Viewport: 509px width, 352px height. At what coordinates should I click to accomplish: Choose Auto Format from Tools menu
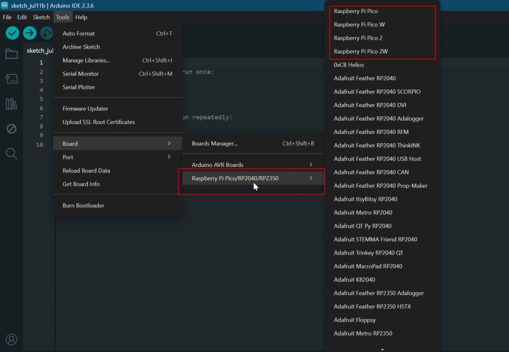click(x=117, y=33)
